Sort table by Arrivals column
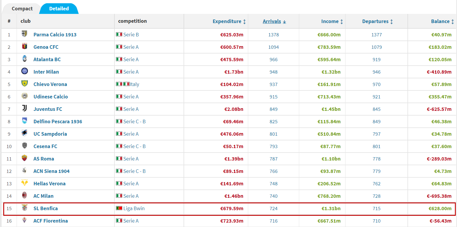Image resolution: width=457 pixels, height=227 pixels. (x=274, y=21)
